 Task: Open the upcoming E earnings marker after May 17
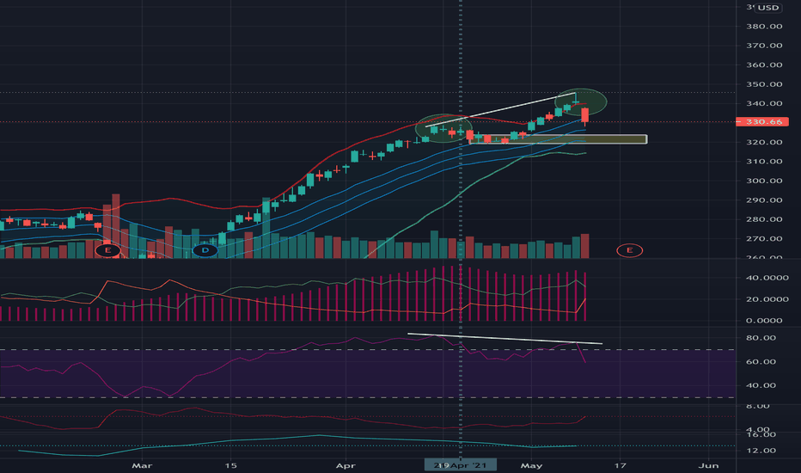(x=629, y=250)
